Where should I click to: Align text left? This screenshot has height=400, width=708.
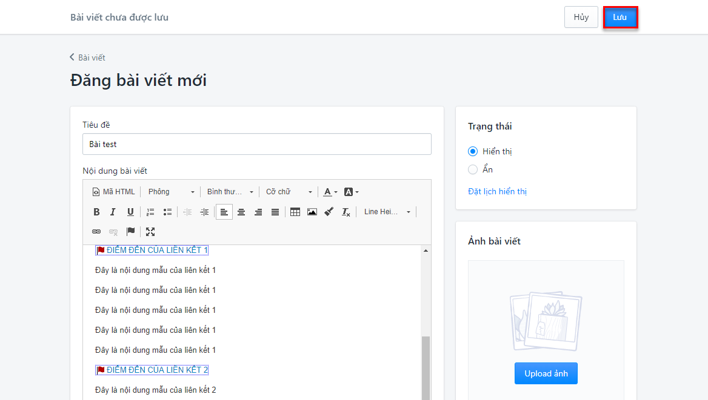click(x=224, y=212)
